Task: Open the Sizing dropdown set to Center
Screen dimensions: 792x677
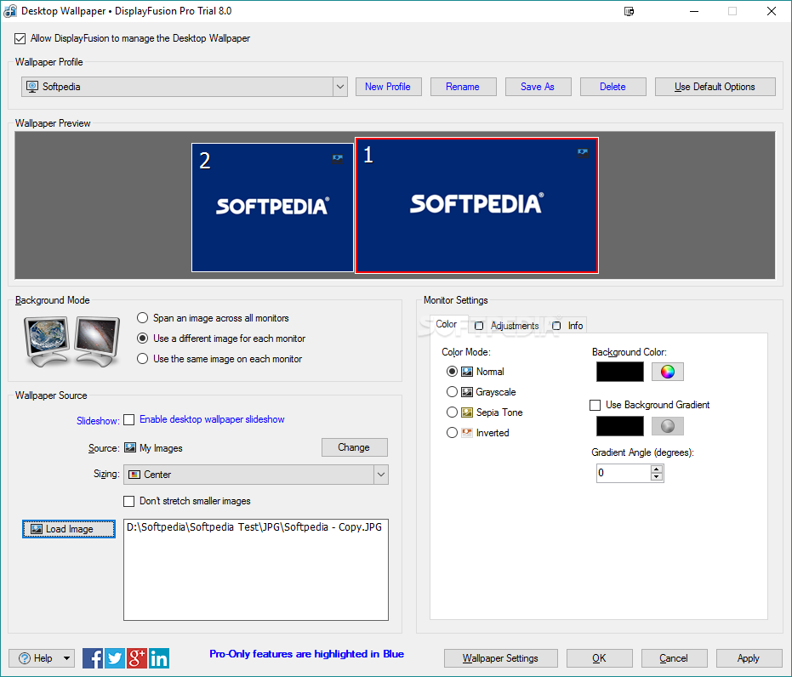Action: point(381,475)
